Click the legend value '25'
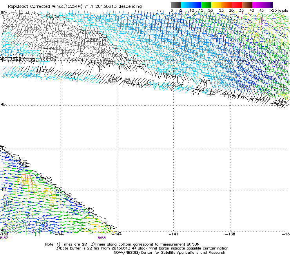This screenshot has height=255, width=290. (x=221, y=11)
